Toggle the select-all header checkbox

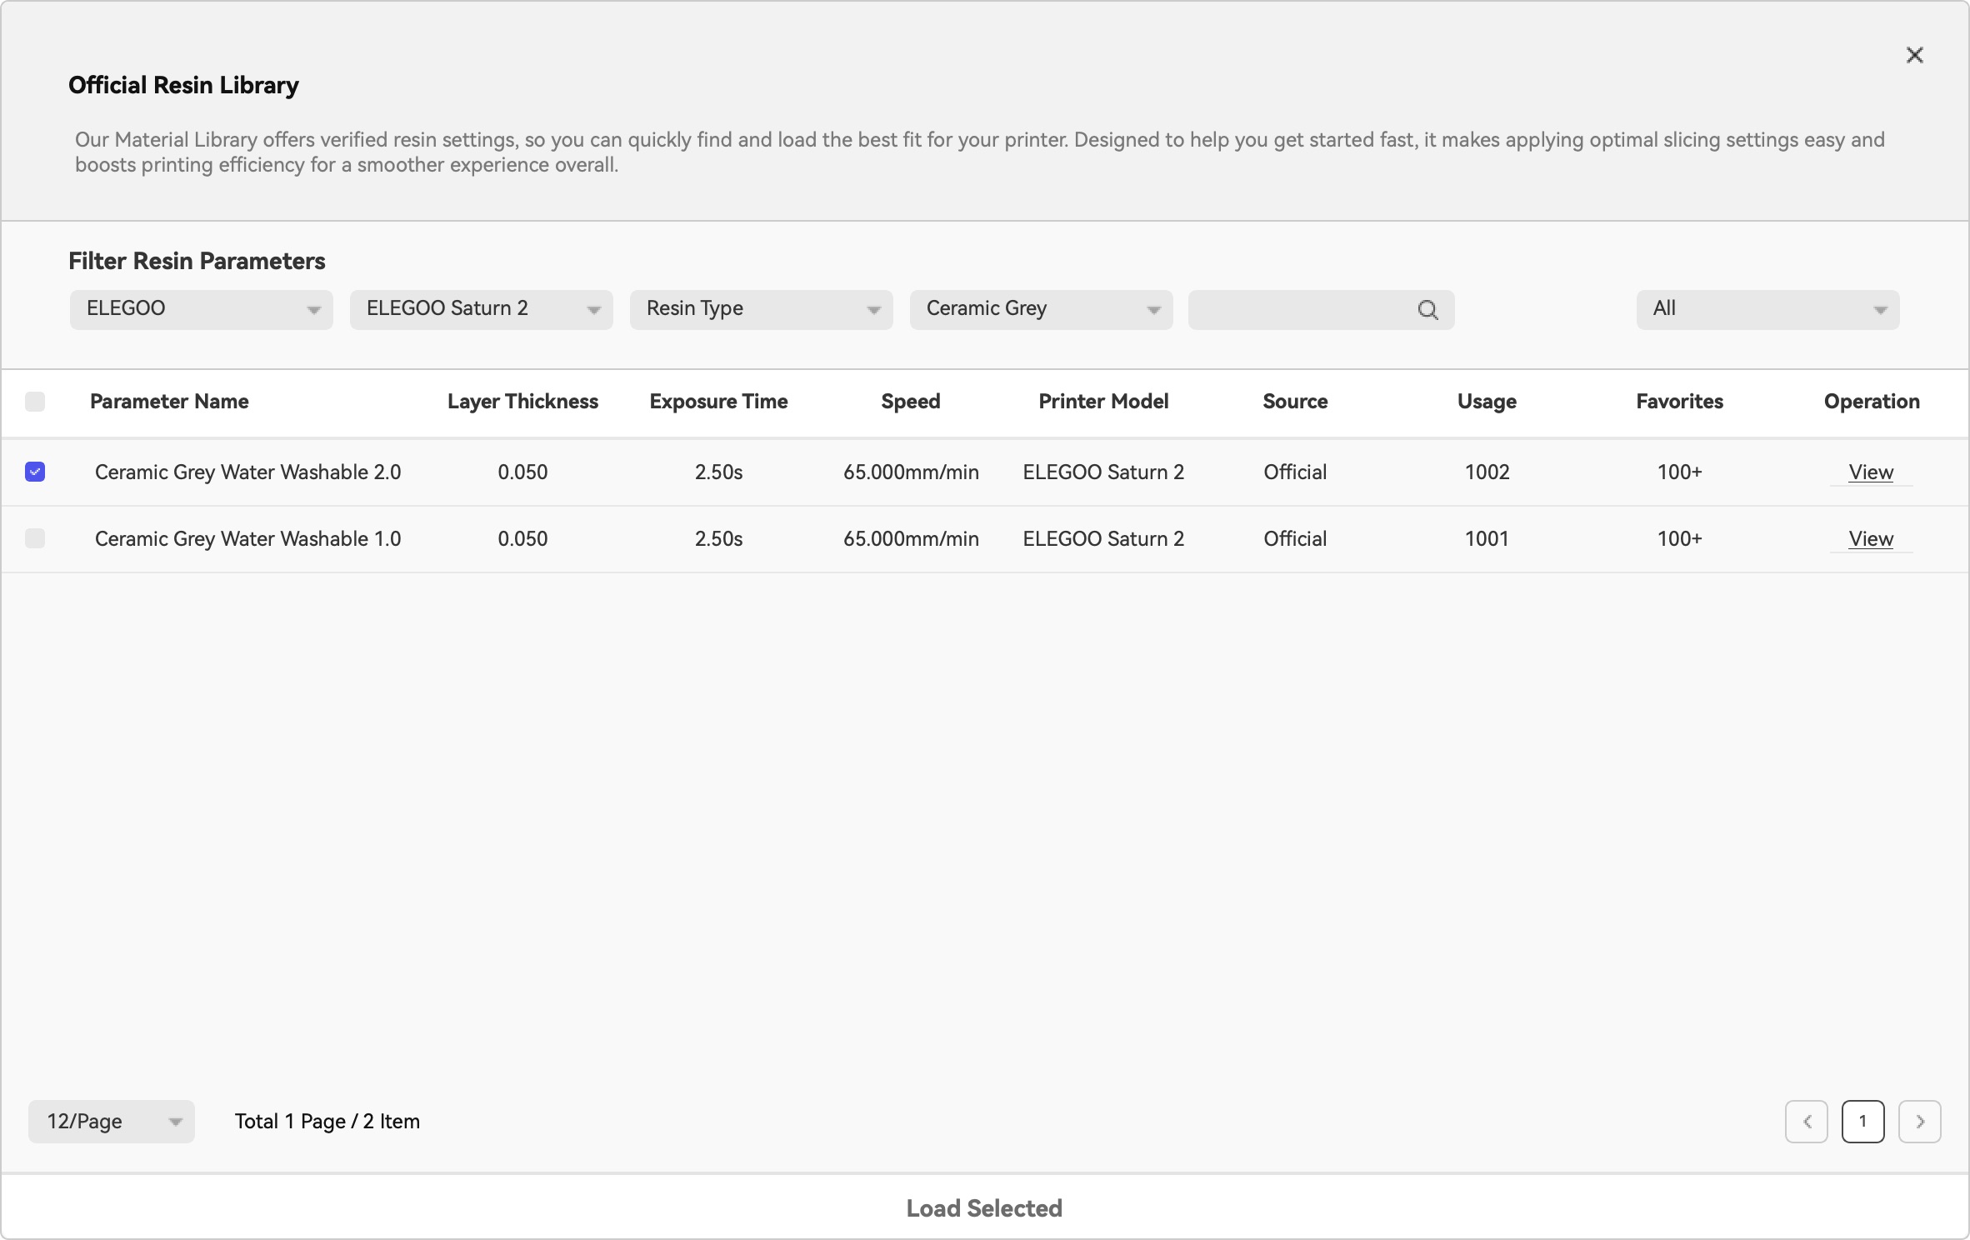[x=35, y=402]
